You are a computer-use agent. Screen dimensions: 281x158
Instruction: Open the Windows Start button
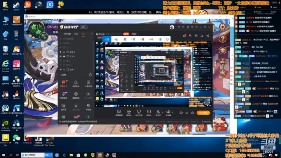click(4, 155)
